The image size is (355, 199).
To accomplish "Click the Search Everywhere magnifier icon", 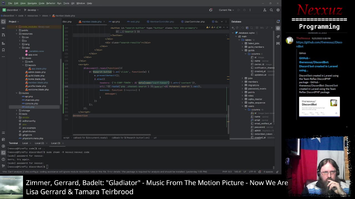I will (x=271, y=10).
